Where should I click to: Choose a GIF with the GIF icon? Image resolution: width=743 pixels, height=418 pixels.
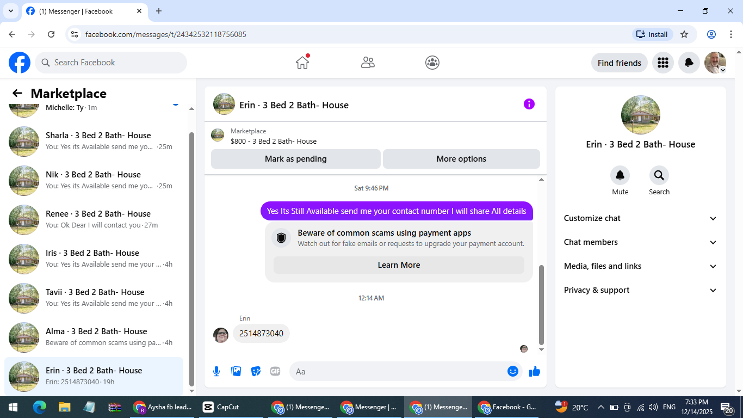point(275,371)
